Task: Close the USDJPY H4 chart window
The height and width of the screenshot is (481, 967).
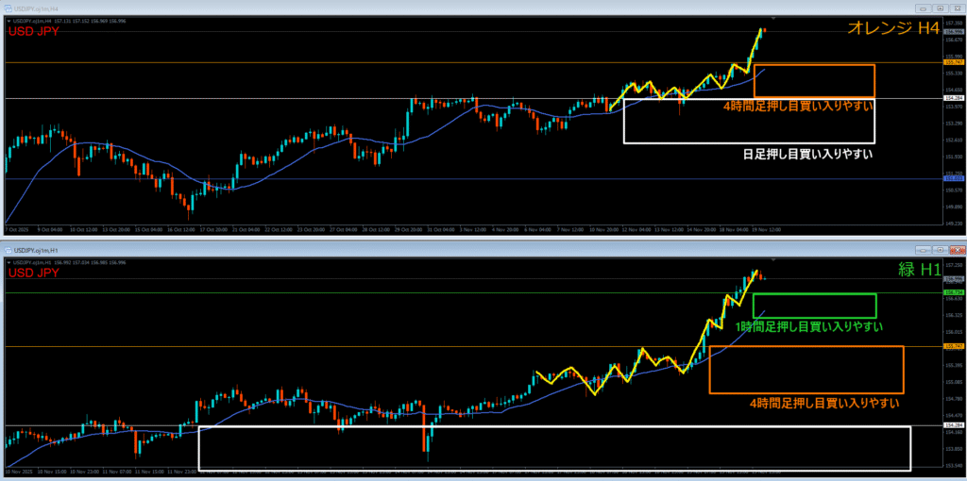Action: 956,8
